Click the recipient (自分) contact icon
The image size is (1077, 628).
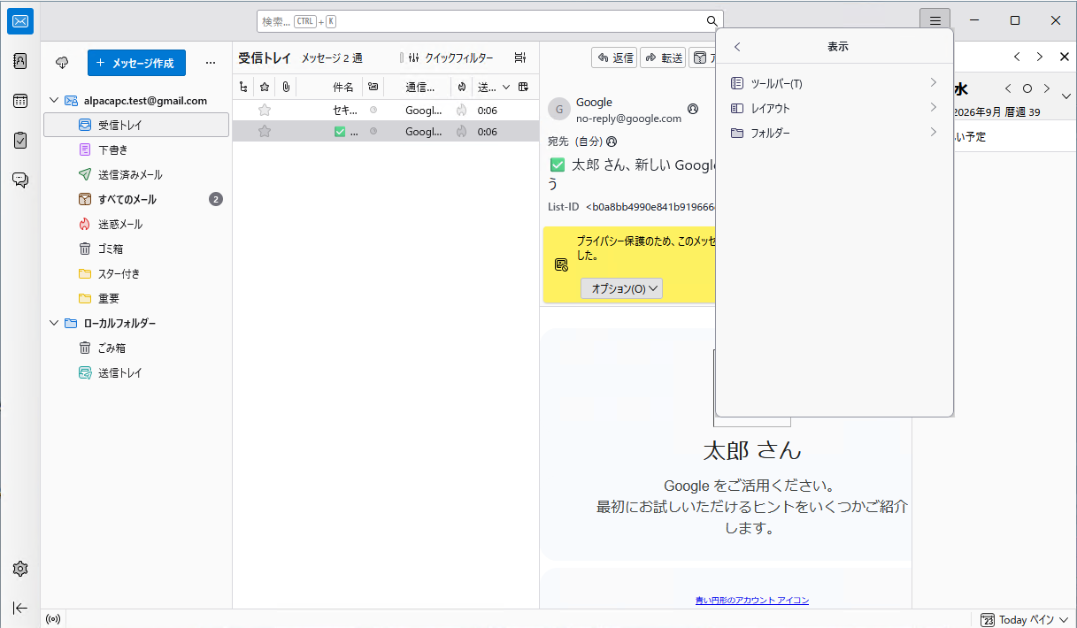coord(612,142)
